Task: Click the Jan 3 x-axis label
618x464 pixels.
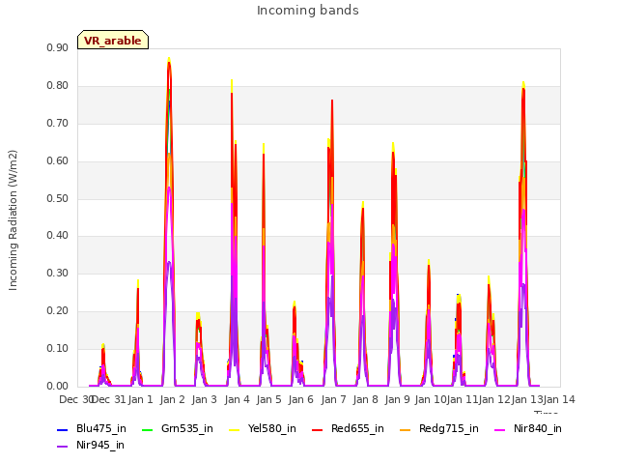Action: (x=205, y=399)
